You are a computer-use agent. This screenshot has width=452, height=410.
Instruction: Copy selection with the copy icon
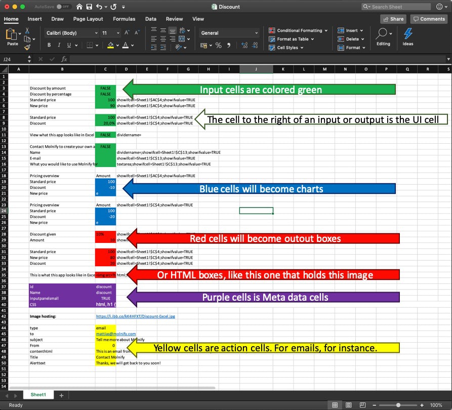coord(27,39)
